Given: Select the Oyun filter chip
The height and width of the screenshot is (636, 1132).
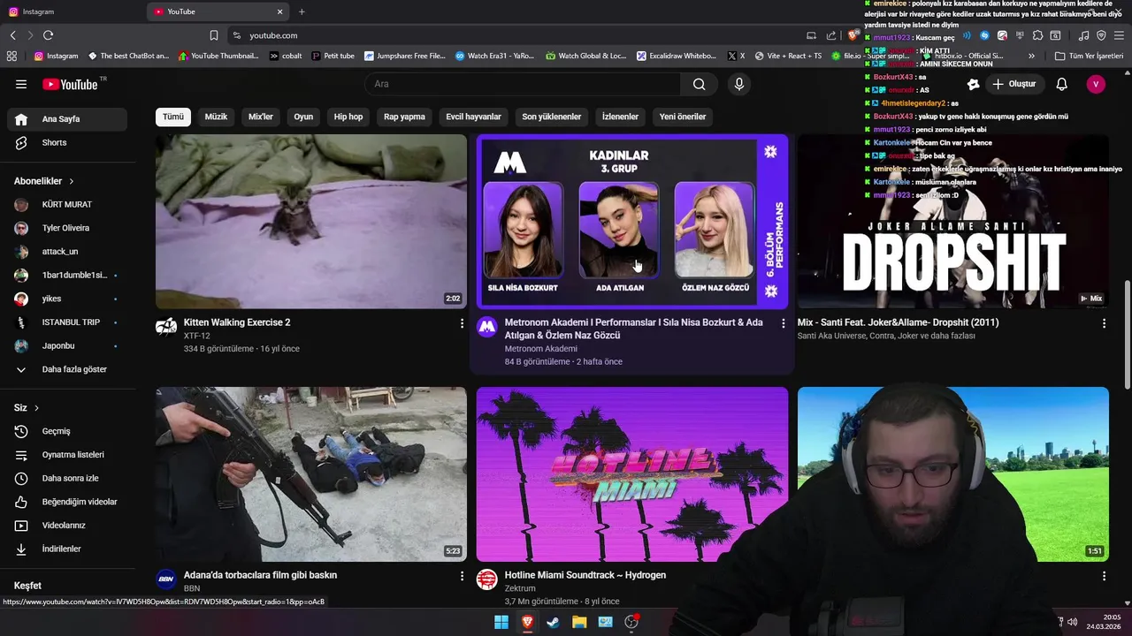Looking at the screenshot, I should pyautogui.click(x=303, y=117).
